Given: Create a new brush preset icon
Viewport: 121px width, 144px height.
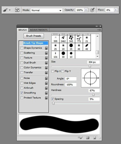Looking at the screenshot, I should pyautogui.click(x=94, y=138).
